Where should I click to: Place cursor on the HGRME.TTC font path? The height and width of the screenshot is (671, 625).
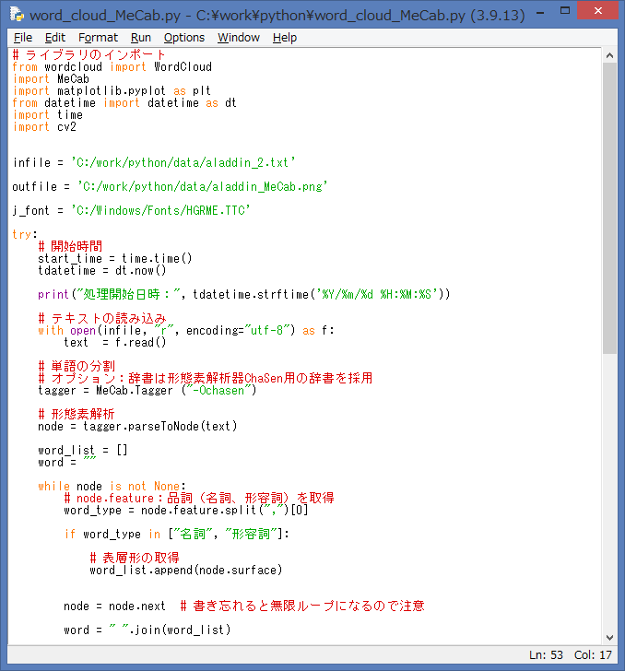pyautogui.click(x=160, y=211)
